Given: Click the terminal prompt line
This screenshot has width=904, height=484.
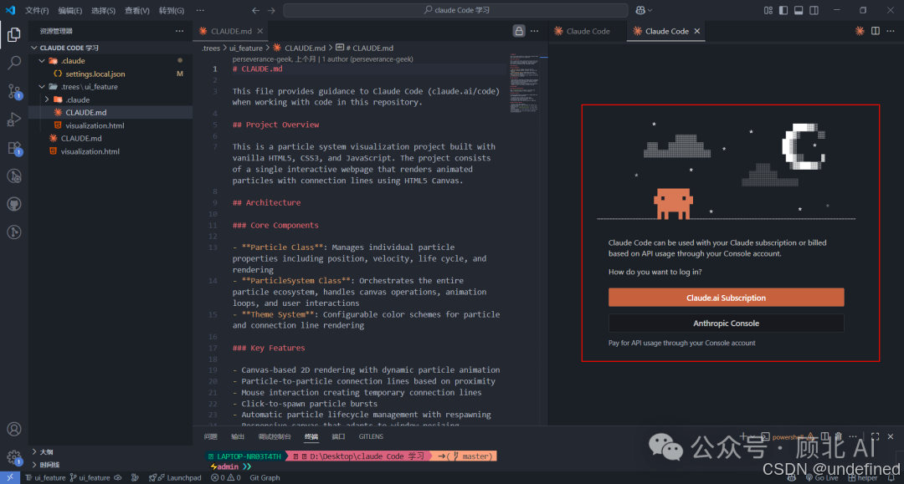Looking at the screenshot, I should tap(230, 466).
